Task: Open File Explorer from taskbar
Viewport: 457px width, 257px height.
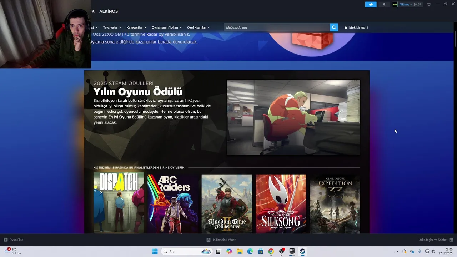Action: (x=240, y=251)
